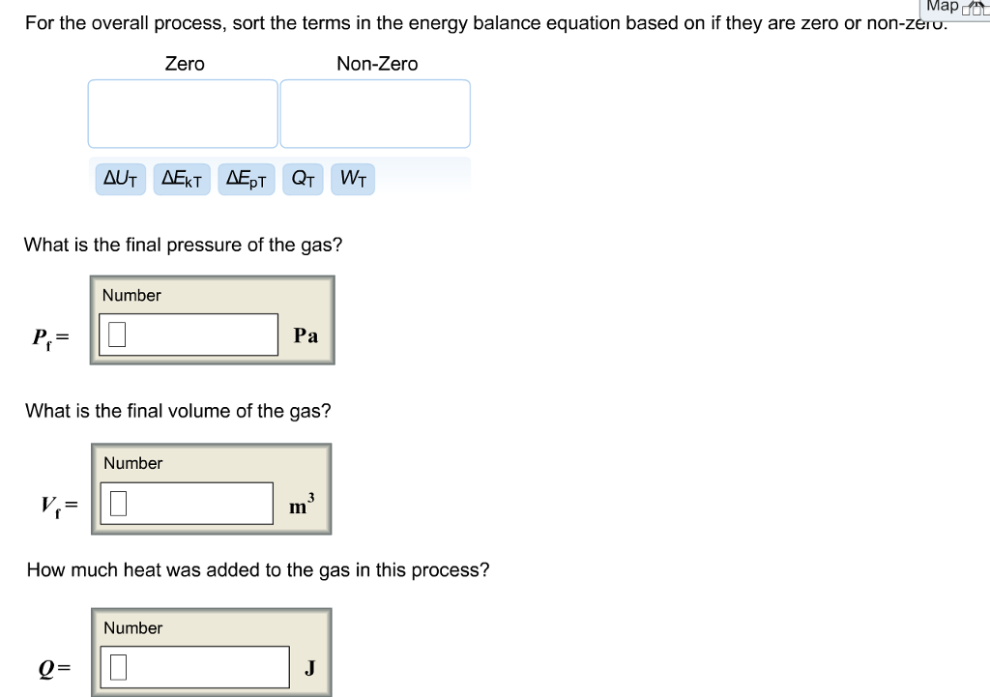This screenshot has height=697, width=990.
Task: Select the ΔE_pT potential energy chip
Action: (247, 178)
